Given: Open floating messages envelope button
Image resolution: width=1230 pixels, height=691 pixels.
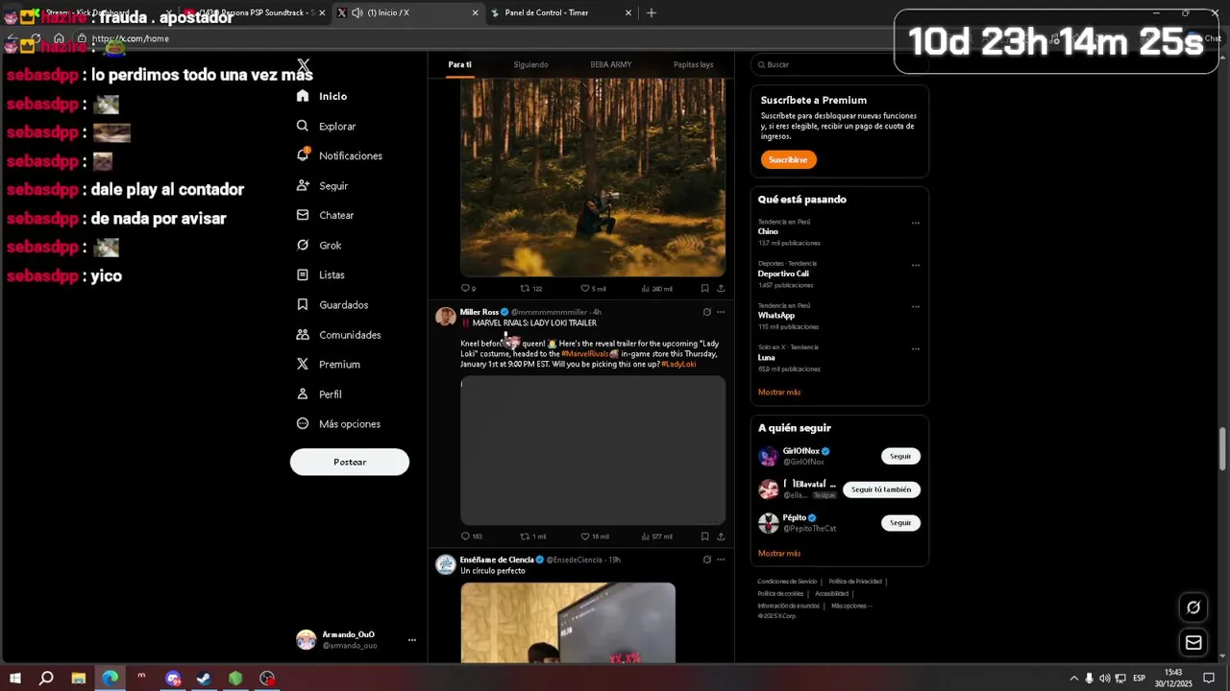Looking at the screenshot, I should tap(1193, 642).
